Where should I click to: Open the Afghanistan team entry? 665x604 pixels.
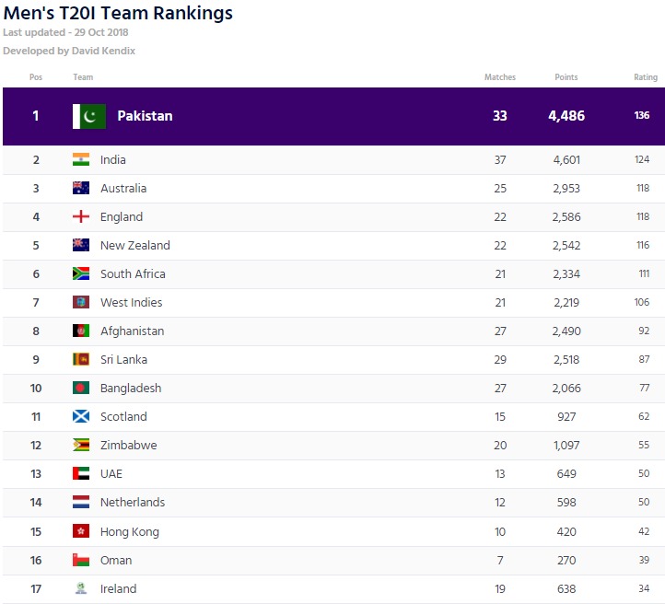pos(132,331)
